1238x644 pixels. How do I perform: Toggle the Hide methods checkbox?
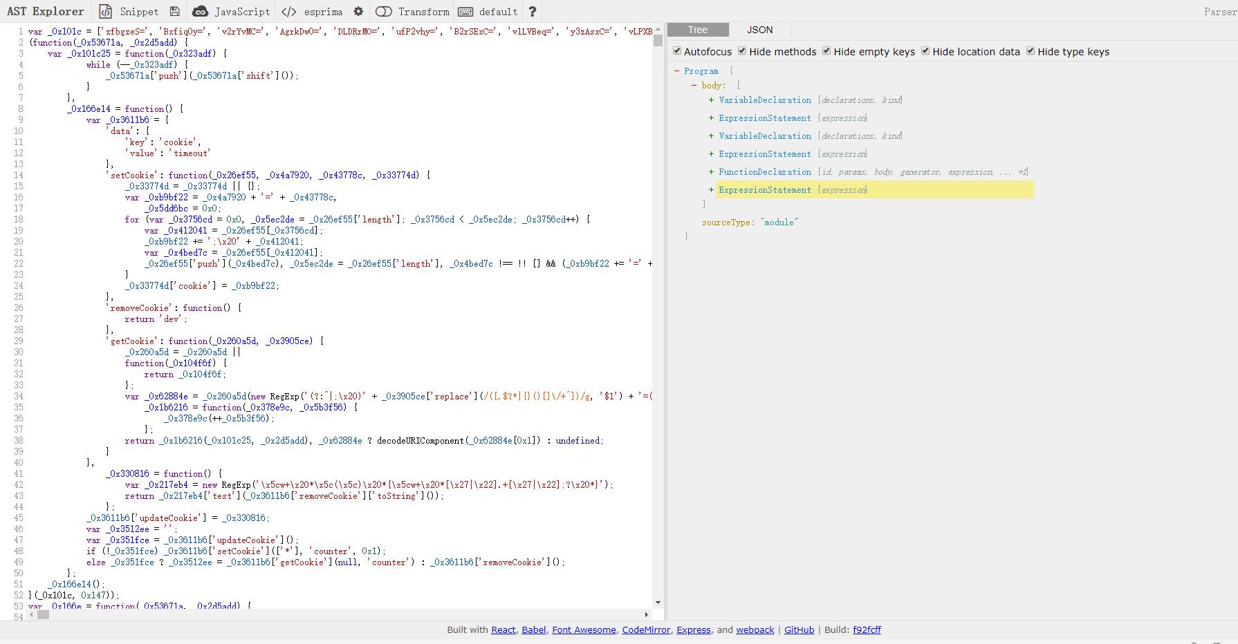tap(742, 51)
